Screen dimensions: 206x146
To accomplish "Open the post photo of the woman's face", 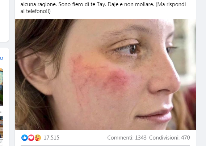I will tap(105, 74).
